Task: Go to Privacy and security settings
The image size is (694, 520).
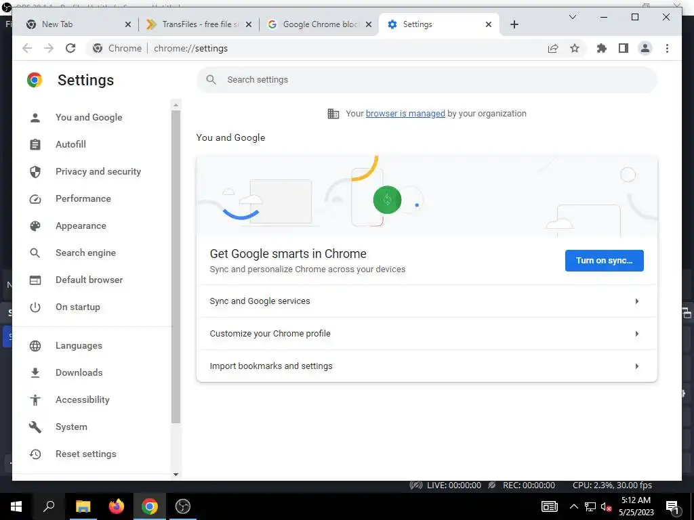Action: point(98,171)
